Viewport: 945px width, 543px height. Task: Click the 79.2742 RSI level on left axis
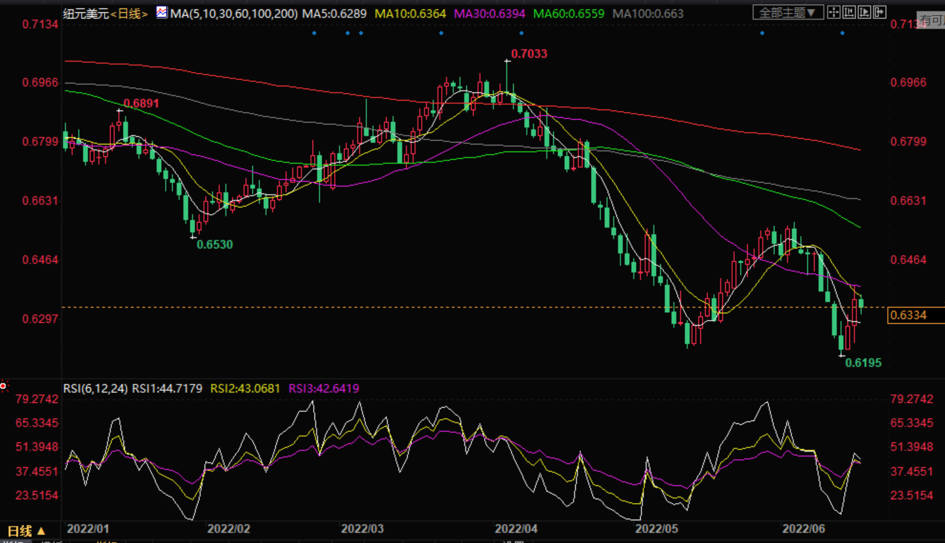[37, 399]
